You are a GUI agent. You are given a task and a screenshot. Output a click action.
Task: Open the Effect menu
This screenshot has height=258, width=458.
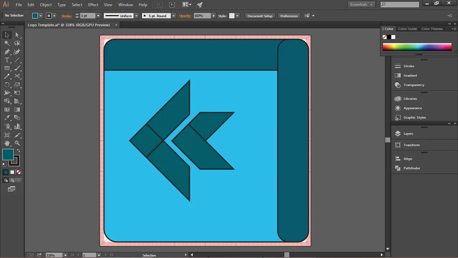pyautogui.click(x=93, y=5)
